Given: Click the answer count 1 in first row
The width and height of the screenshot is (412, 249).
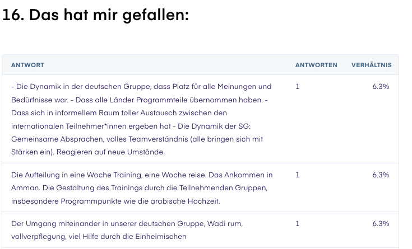Looking at the screenshot, I should (x=298, y=87).
